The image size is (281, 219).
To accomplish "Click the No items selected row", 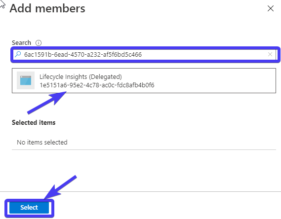I will pos(144,142).
